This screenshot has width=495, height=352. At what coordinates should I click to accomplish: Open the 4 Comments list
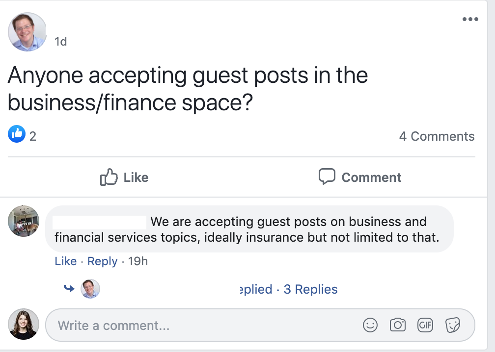coord(437,136)
